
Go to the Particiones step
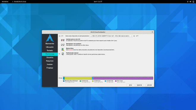(x=50, y=54)
